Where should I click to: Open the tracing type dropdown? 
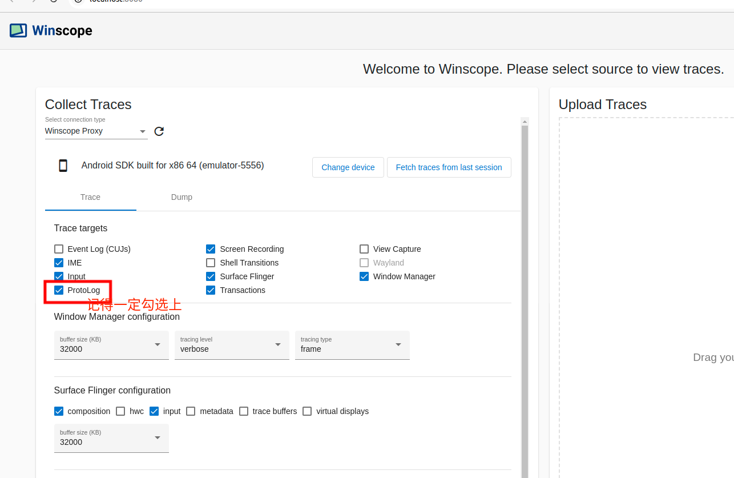point(352,345)
